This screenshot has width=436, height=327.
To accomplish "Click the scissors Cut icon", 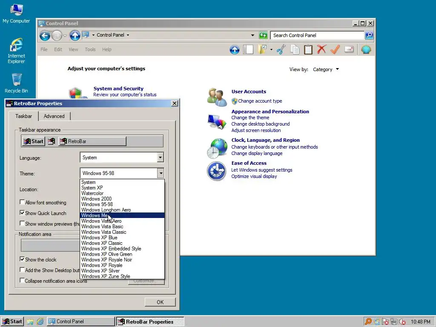I will click(281, 49).
